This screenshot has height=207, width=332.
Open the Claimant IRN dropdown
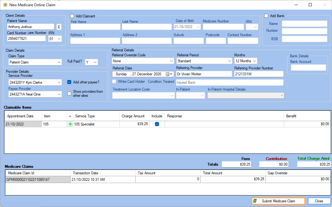255,27
